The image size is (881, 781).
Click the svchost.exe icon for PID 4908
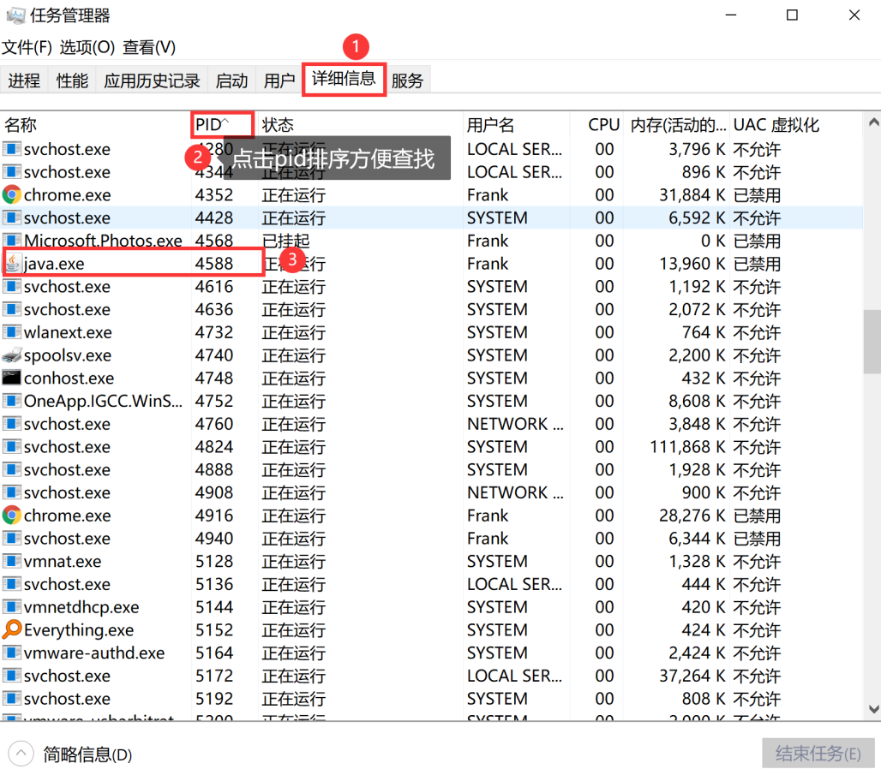click(12, 492)
